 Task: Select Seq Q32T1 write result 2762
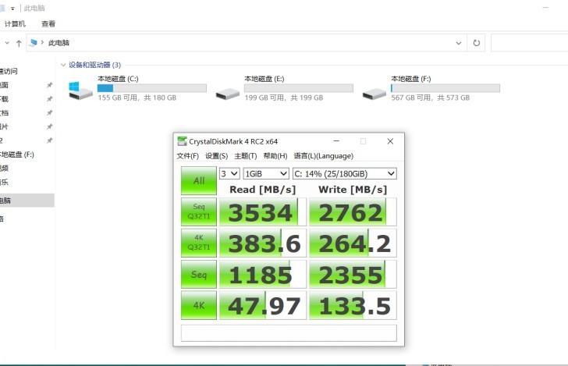[x=353, y=212]
